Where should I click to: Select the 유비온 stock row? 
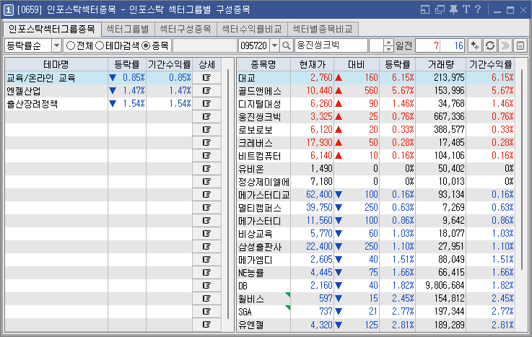pyautogui.click(x=375, y=169)
